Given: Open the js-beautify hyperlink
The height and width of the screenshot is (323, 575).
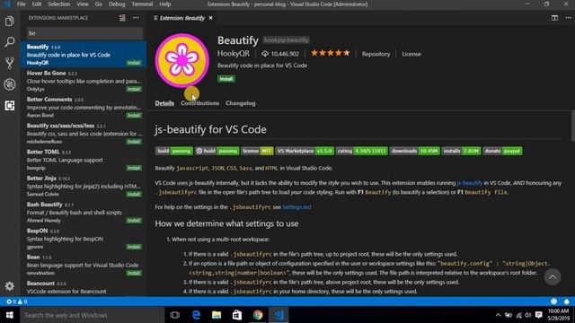Looking at the screenshot, I should click(470, 183).
